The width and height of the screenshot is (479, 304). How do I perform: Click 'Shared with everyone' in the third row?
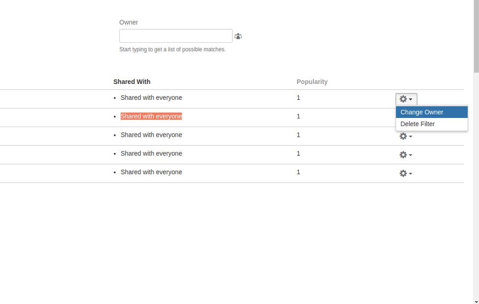point(151,135)
